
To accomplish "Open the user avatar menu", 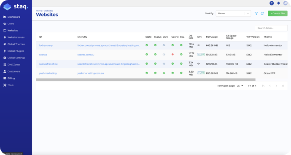I will click(285, 3).
